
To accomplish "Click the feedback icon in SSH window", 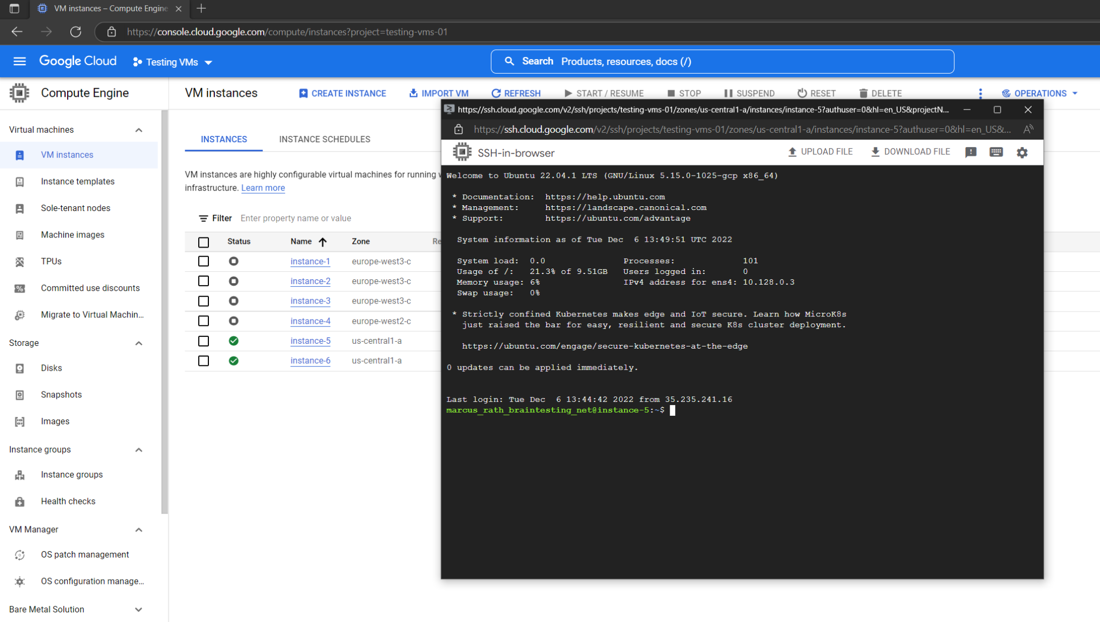I will coord(971,152).
